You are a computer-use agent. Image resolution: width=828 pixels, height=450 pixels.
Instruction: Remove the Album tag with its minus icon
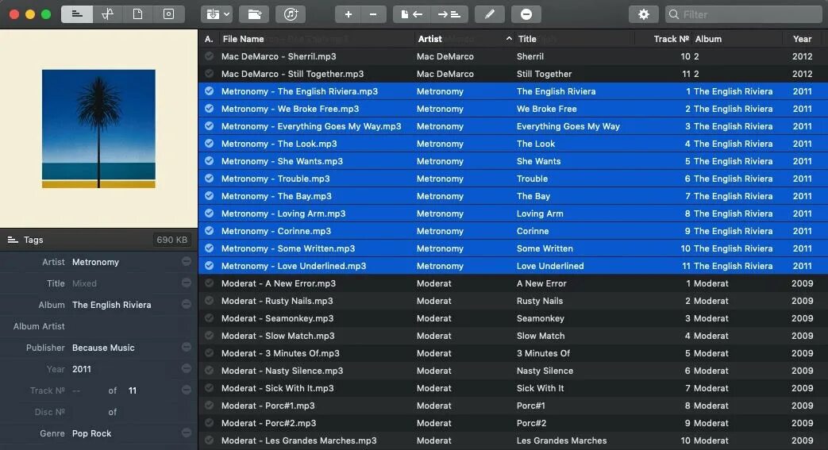coord(187,304)
